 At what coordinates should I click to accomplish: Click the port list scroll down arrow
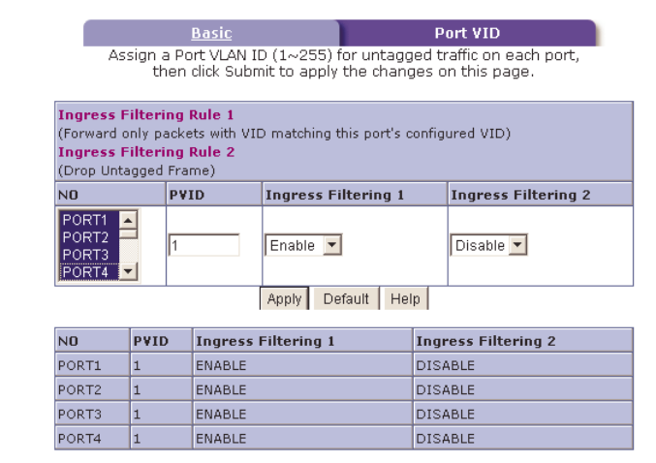(128, 272)
